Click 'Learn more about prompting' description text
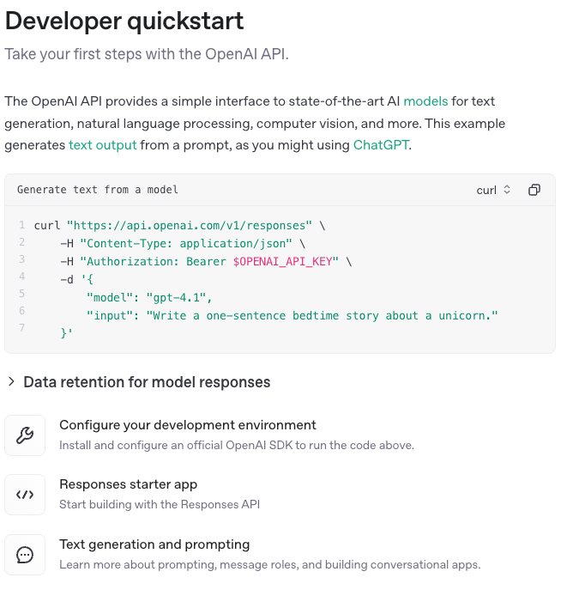This screenshot has width=573, height=602. [269, 565]
